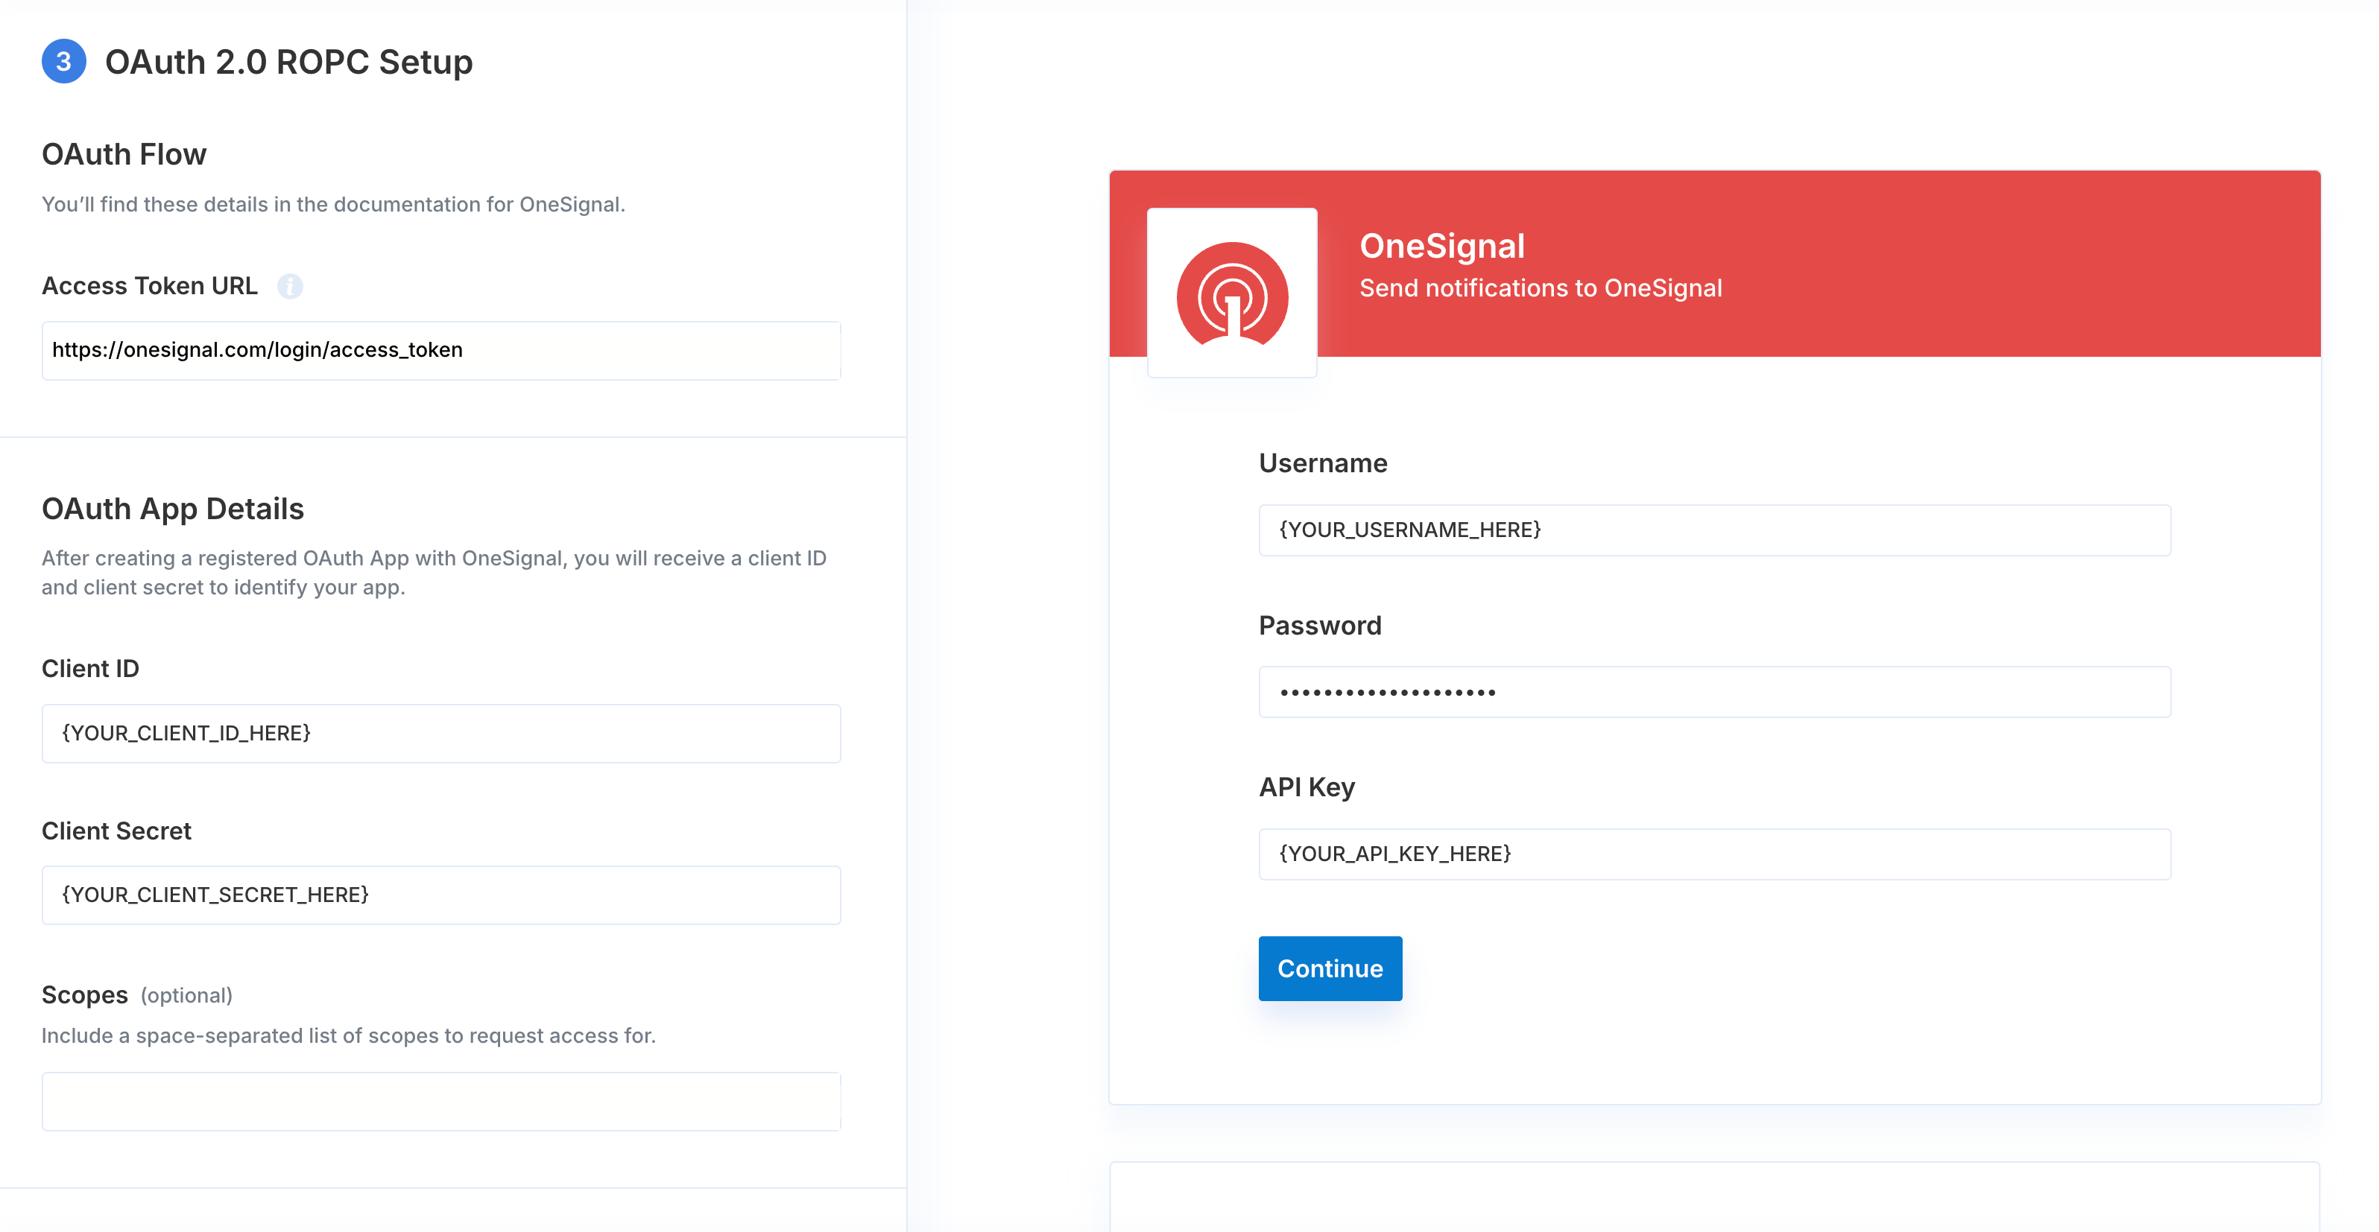Click the 'OAuth Flow' section heading
This screenshot has width=2379, height=1232.
click(124, 154)
